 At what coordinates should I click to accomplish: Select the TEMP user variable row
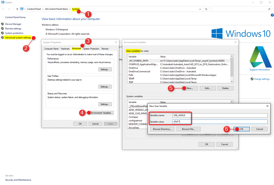(179, 79)
